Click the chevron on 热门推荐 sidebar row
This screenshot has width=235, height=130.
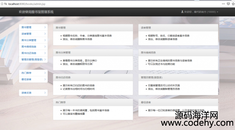click(x=45, y=73)
